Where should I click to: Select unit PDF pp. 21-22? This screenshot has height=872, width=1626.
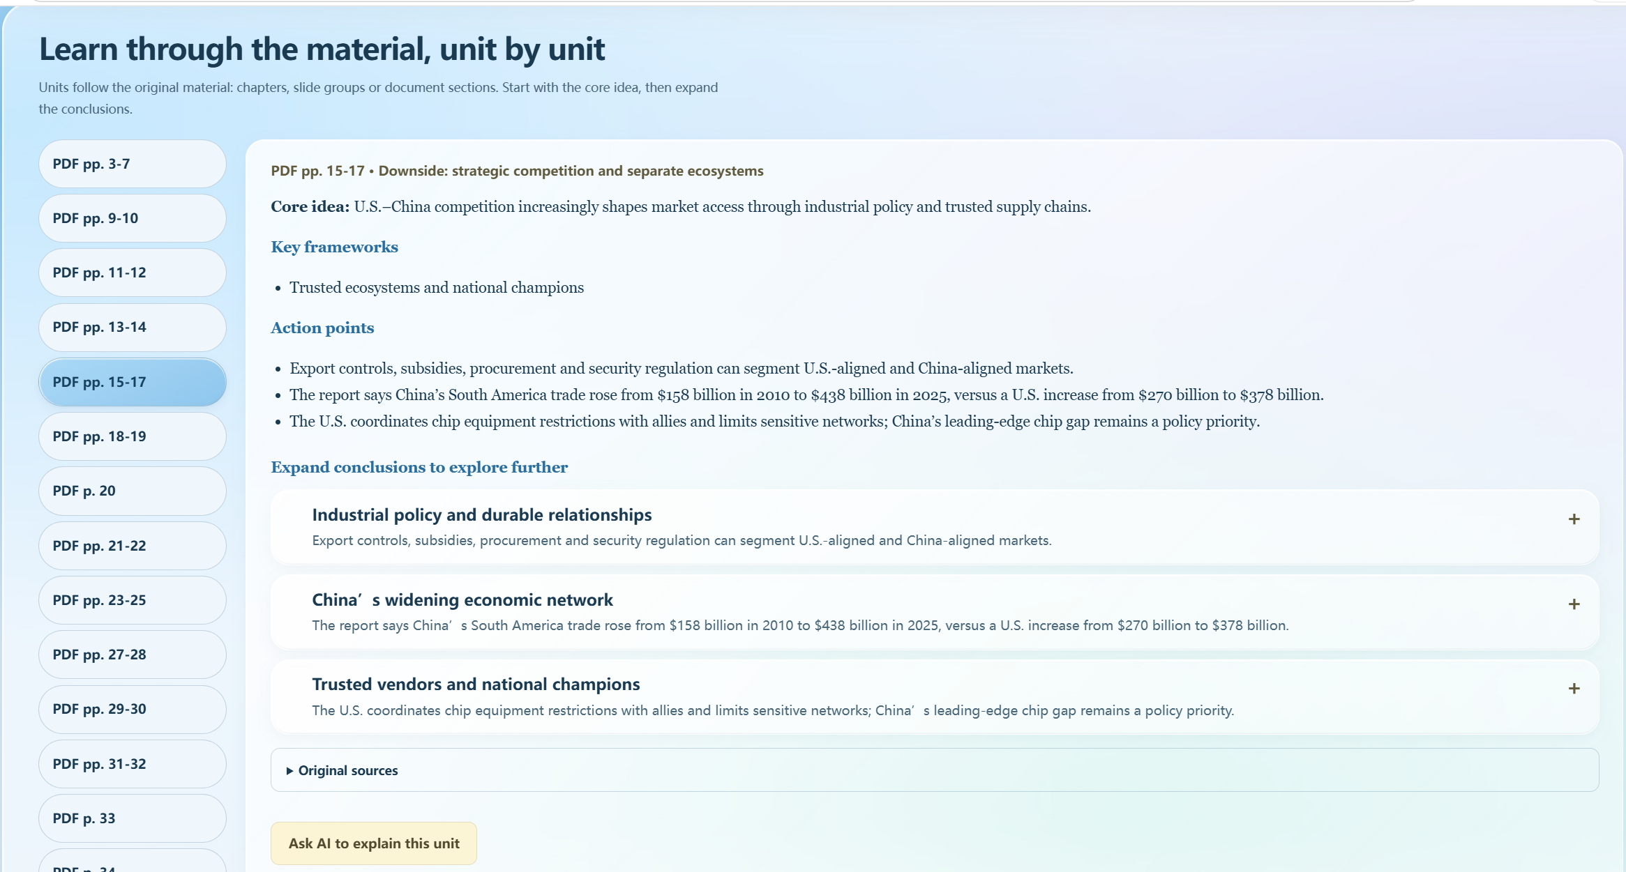click(x=132, y=546)
